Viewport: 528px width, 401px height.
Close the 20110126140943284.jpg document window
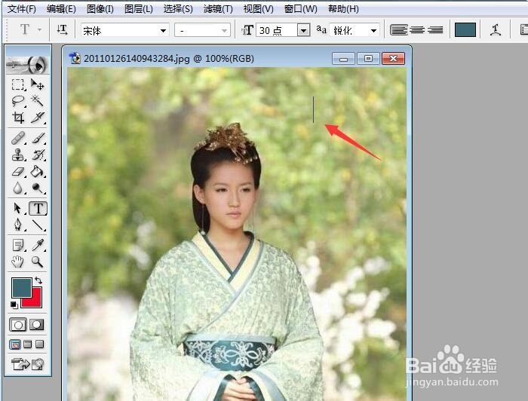(393, 59)
